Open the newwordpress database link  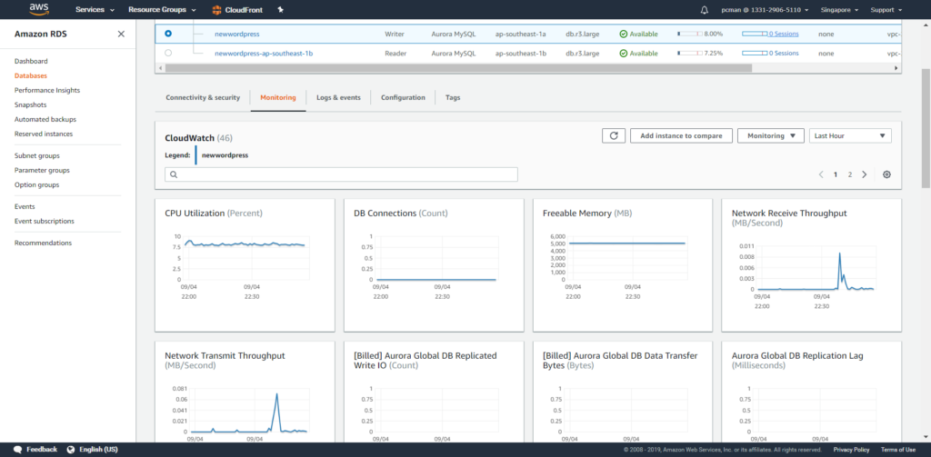click(237, 35)
